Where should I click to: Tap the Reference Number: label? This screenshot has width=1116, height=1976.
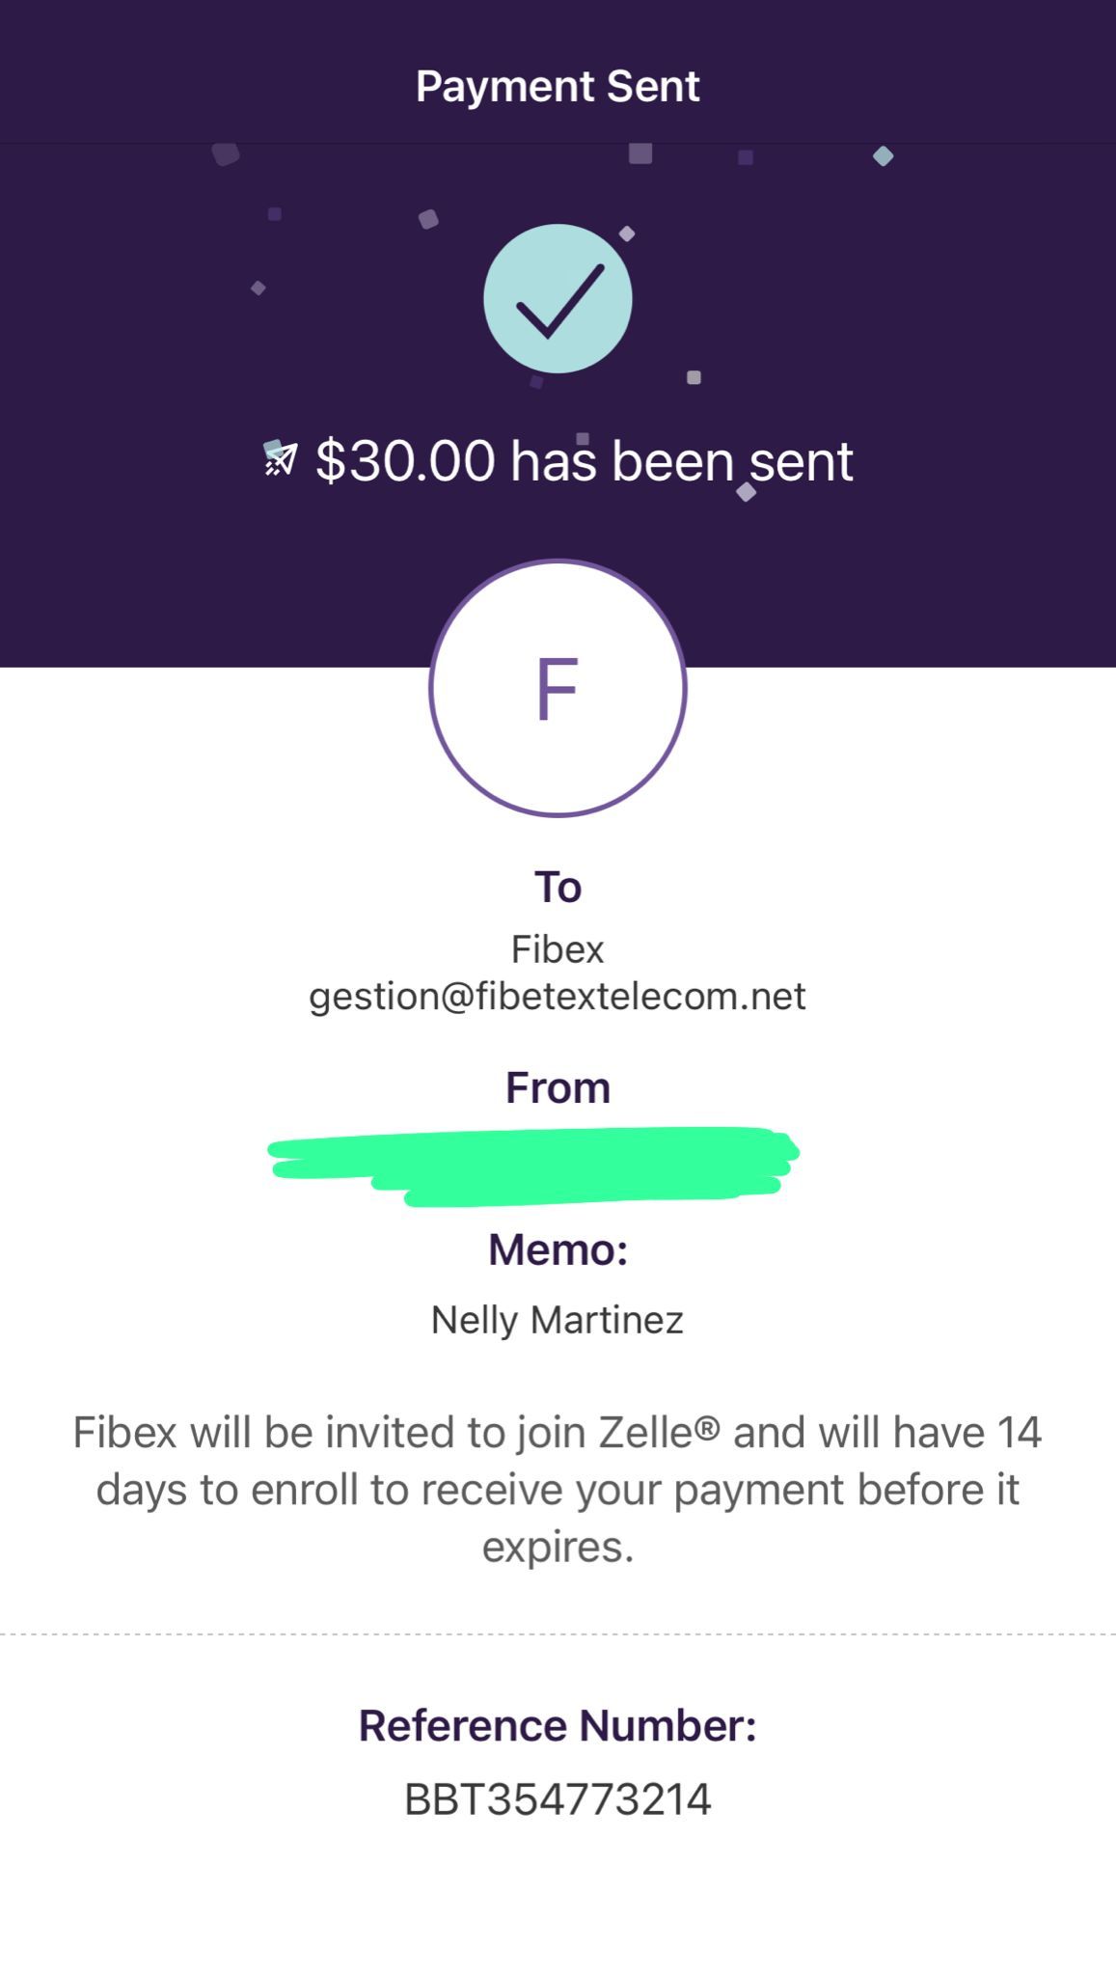click(x=558, y=1726)
